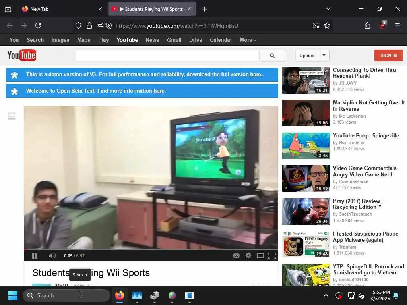The height and width of the screenshot is (305, 407).
Task: Click Firefox icon in the taskbar
Action: point(119,295)
